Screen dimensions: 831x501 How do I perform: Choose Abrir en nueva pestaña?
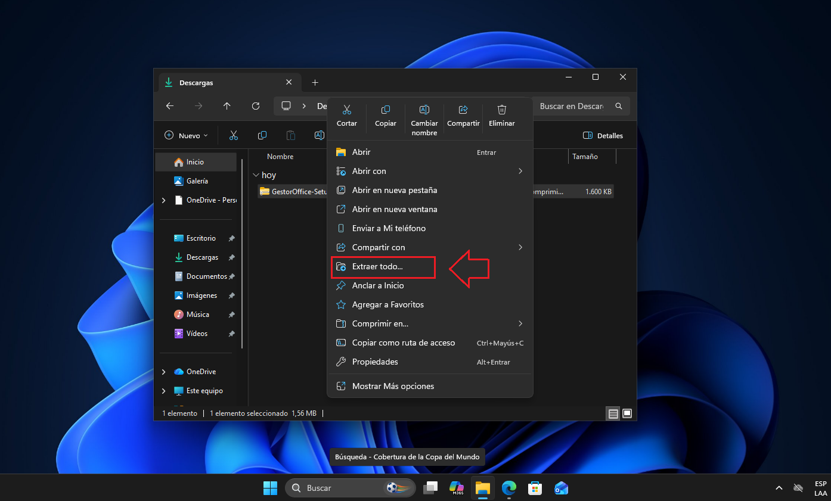click(430, 190)
